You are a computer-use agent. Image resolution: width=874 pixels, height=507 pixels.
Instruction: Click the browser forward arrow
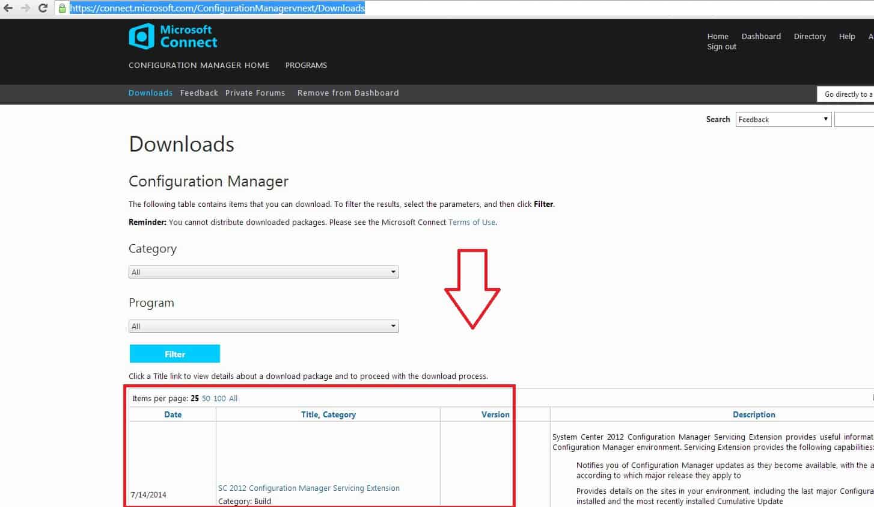click(25, 8)
